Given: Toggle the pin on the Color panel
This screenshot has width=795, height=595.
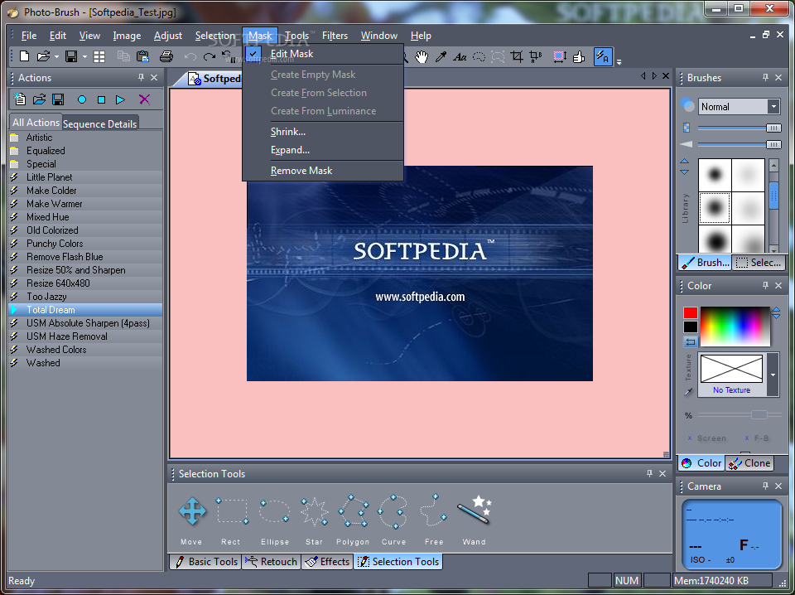Looking at the screenshot, I should [765, 286].
